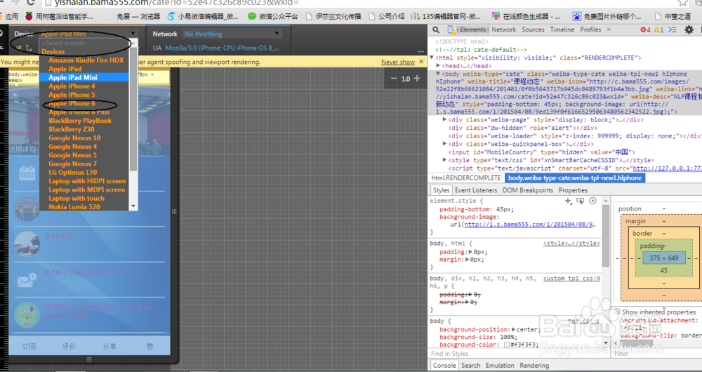Viewport: 702px width, 372px height.
Task: Click bookmark star in address bar
Action: point(683,2)
